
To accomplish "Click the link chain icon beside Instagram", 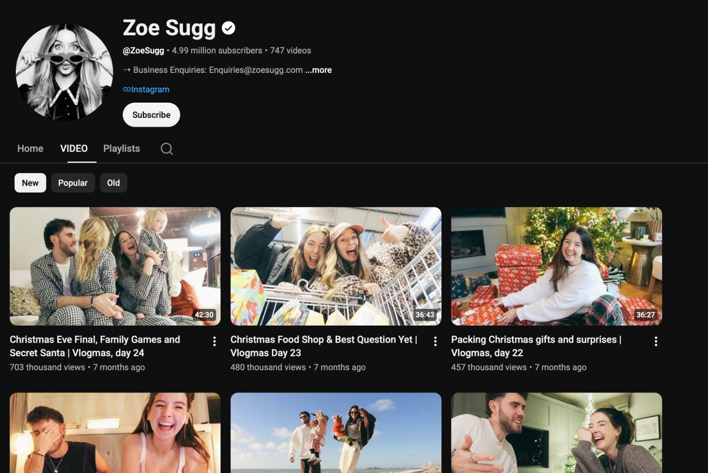I will pyautogui.click(x=127, y=90).
